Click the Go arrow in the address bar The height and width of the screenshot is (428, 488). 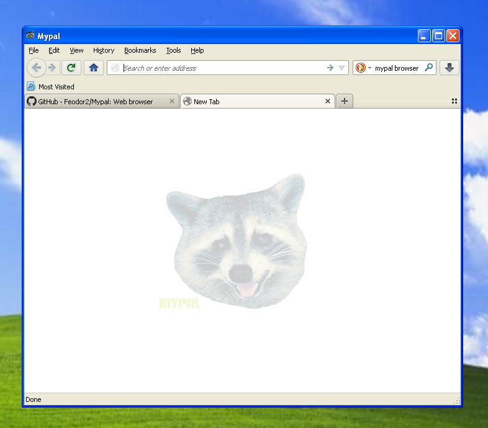(330, 68)
